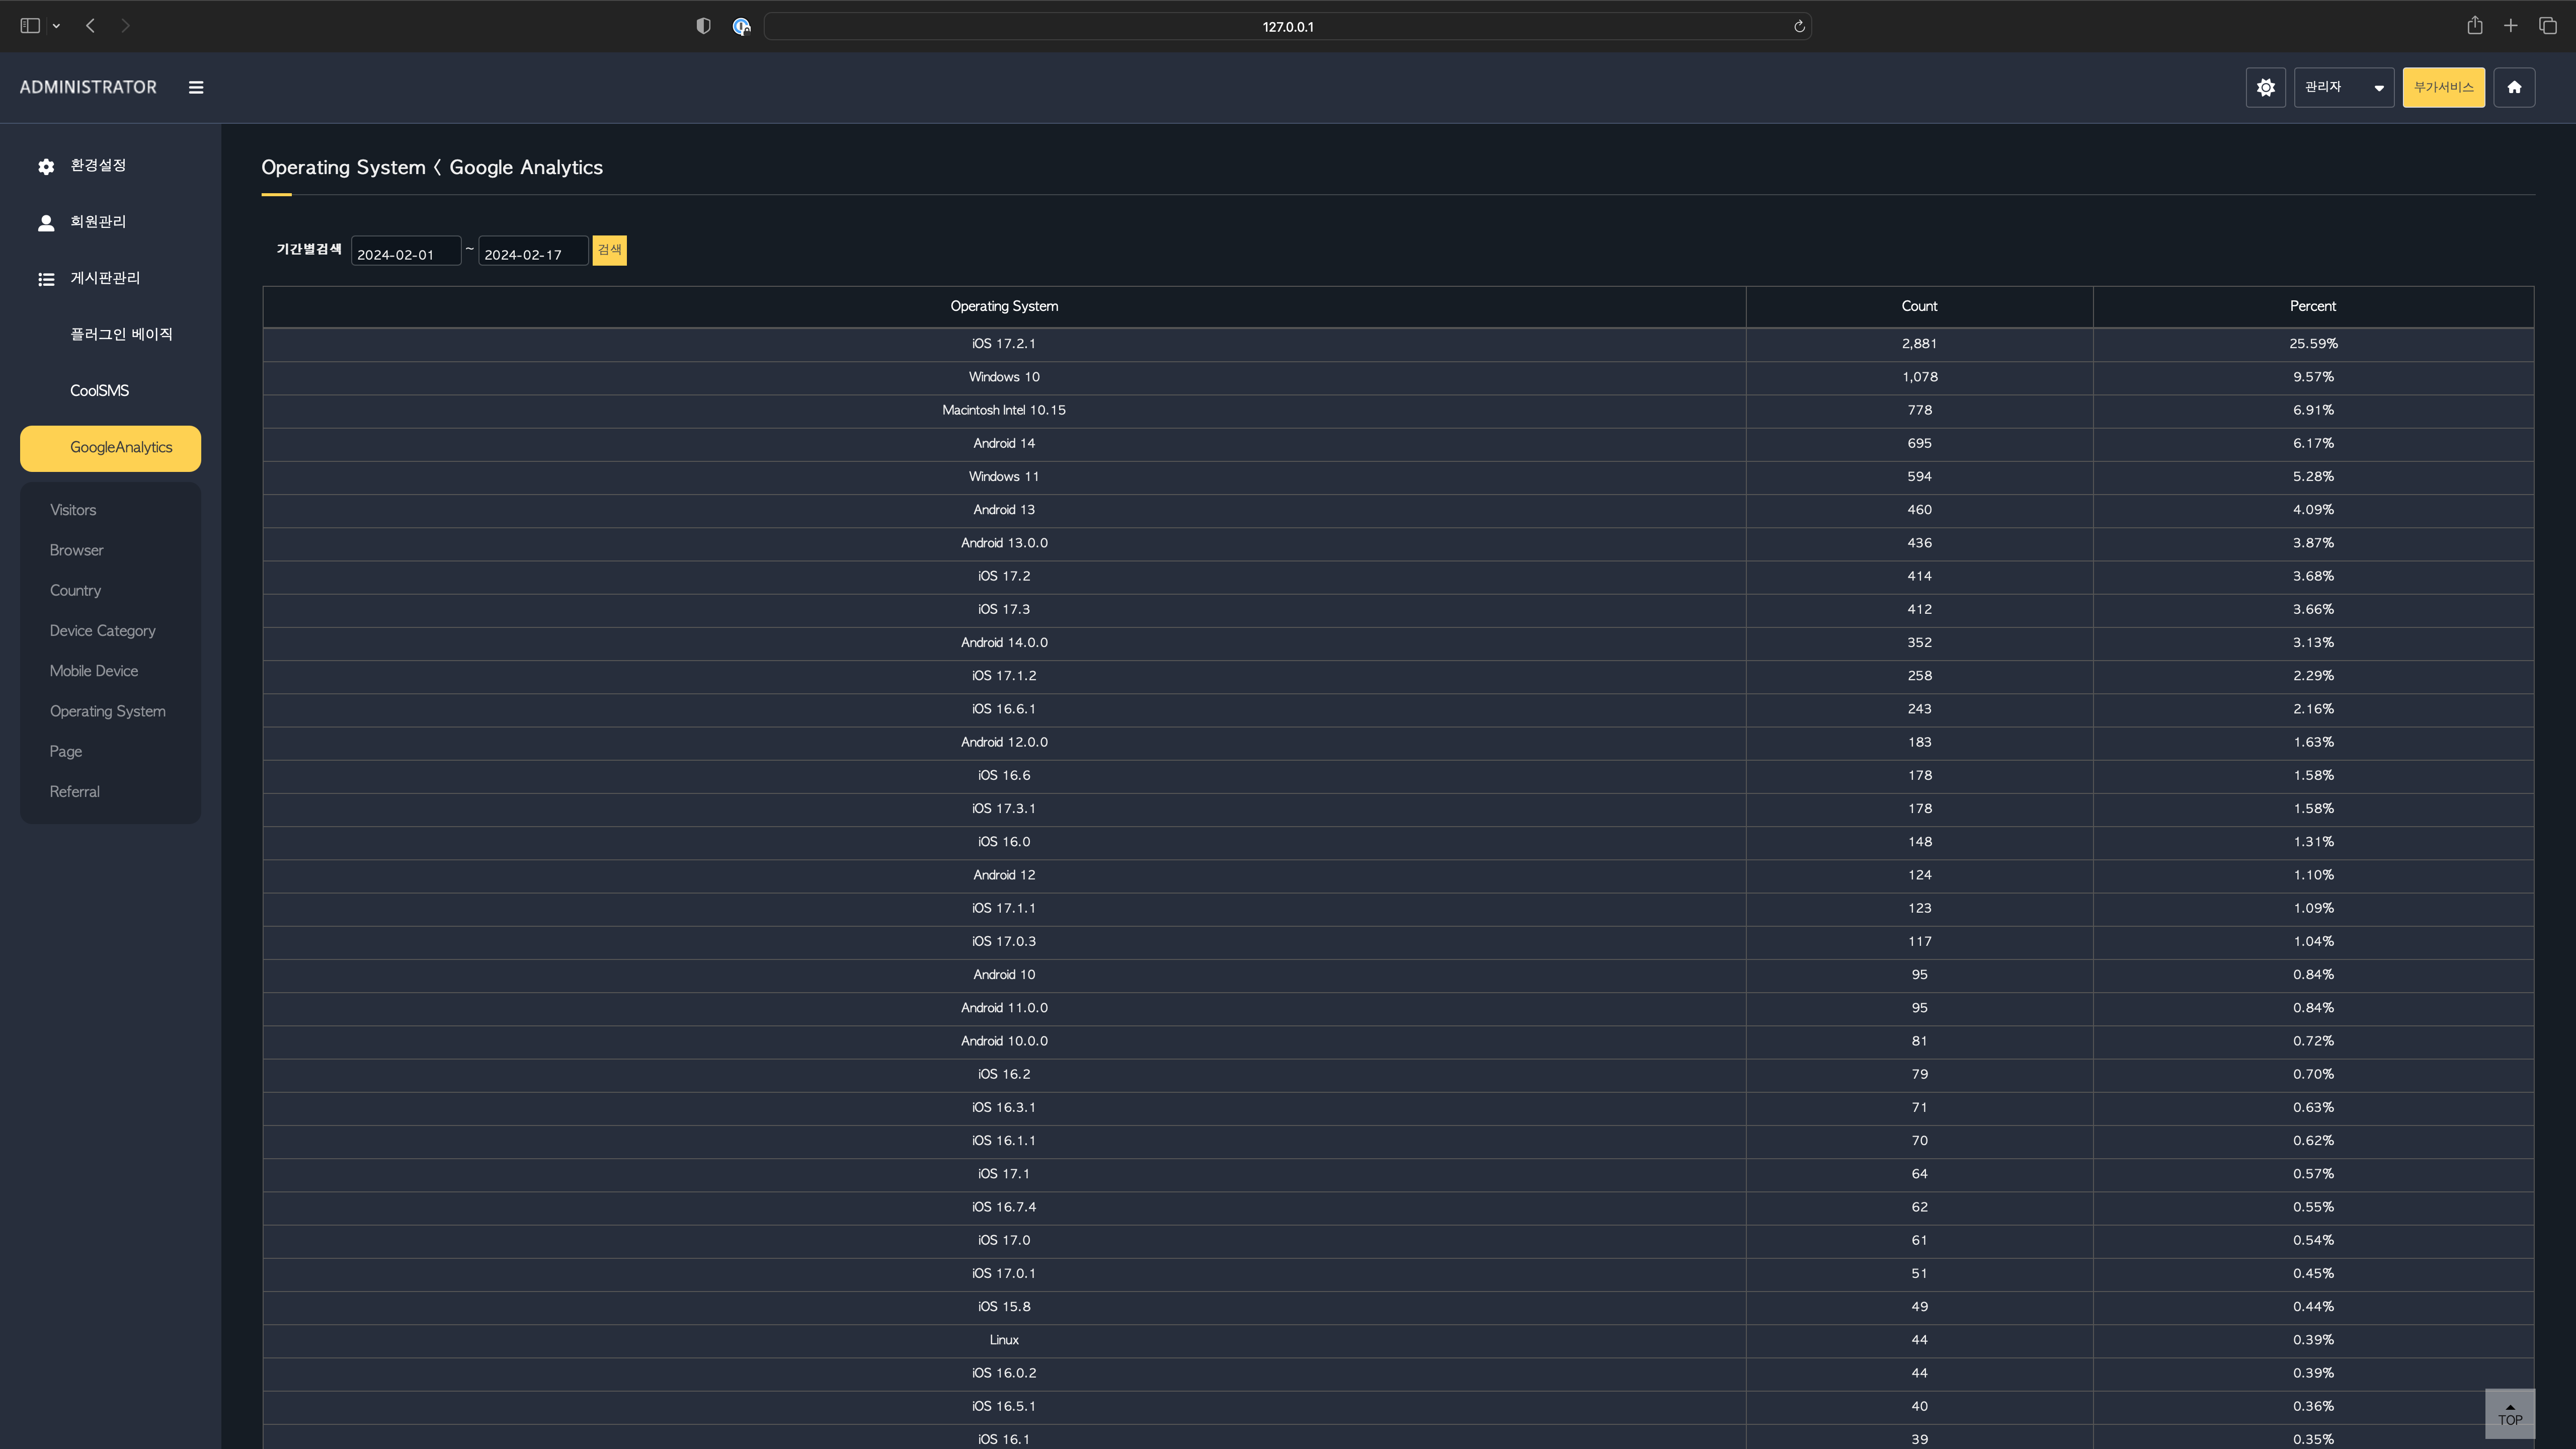Toggle the Safari sidebar icon
2576x1449 pixels.
pos(30,26)
